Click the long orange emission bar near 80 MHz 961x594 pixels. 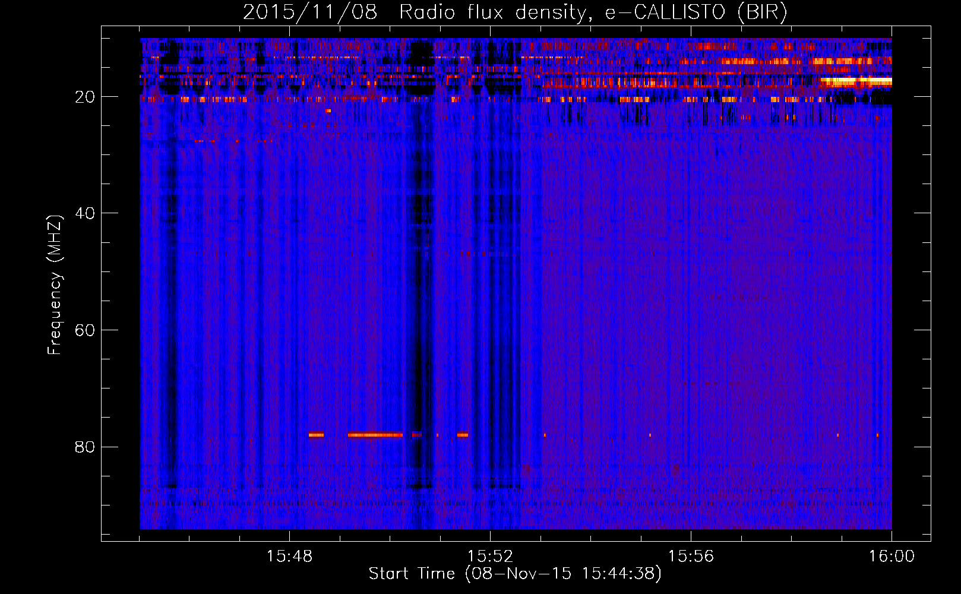pyautogui.click(x=375, y=435)
